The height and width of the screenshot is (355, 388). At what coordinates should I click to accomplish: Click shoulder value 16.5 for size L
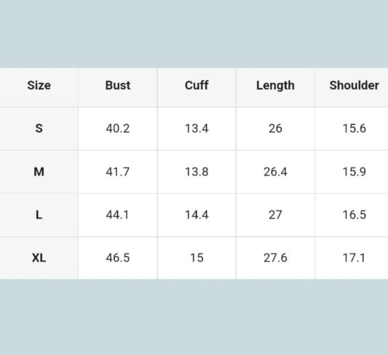354,215
